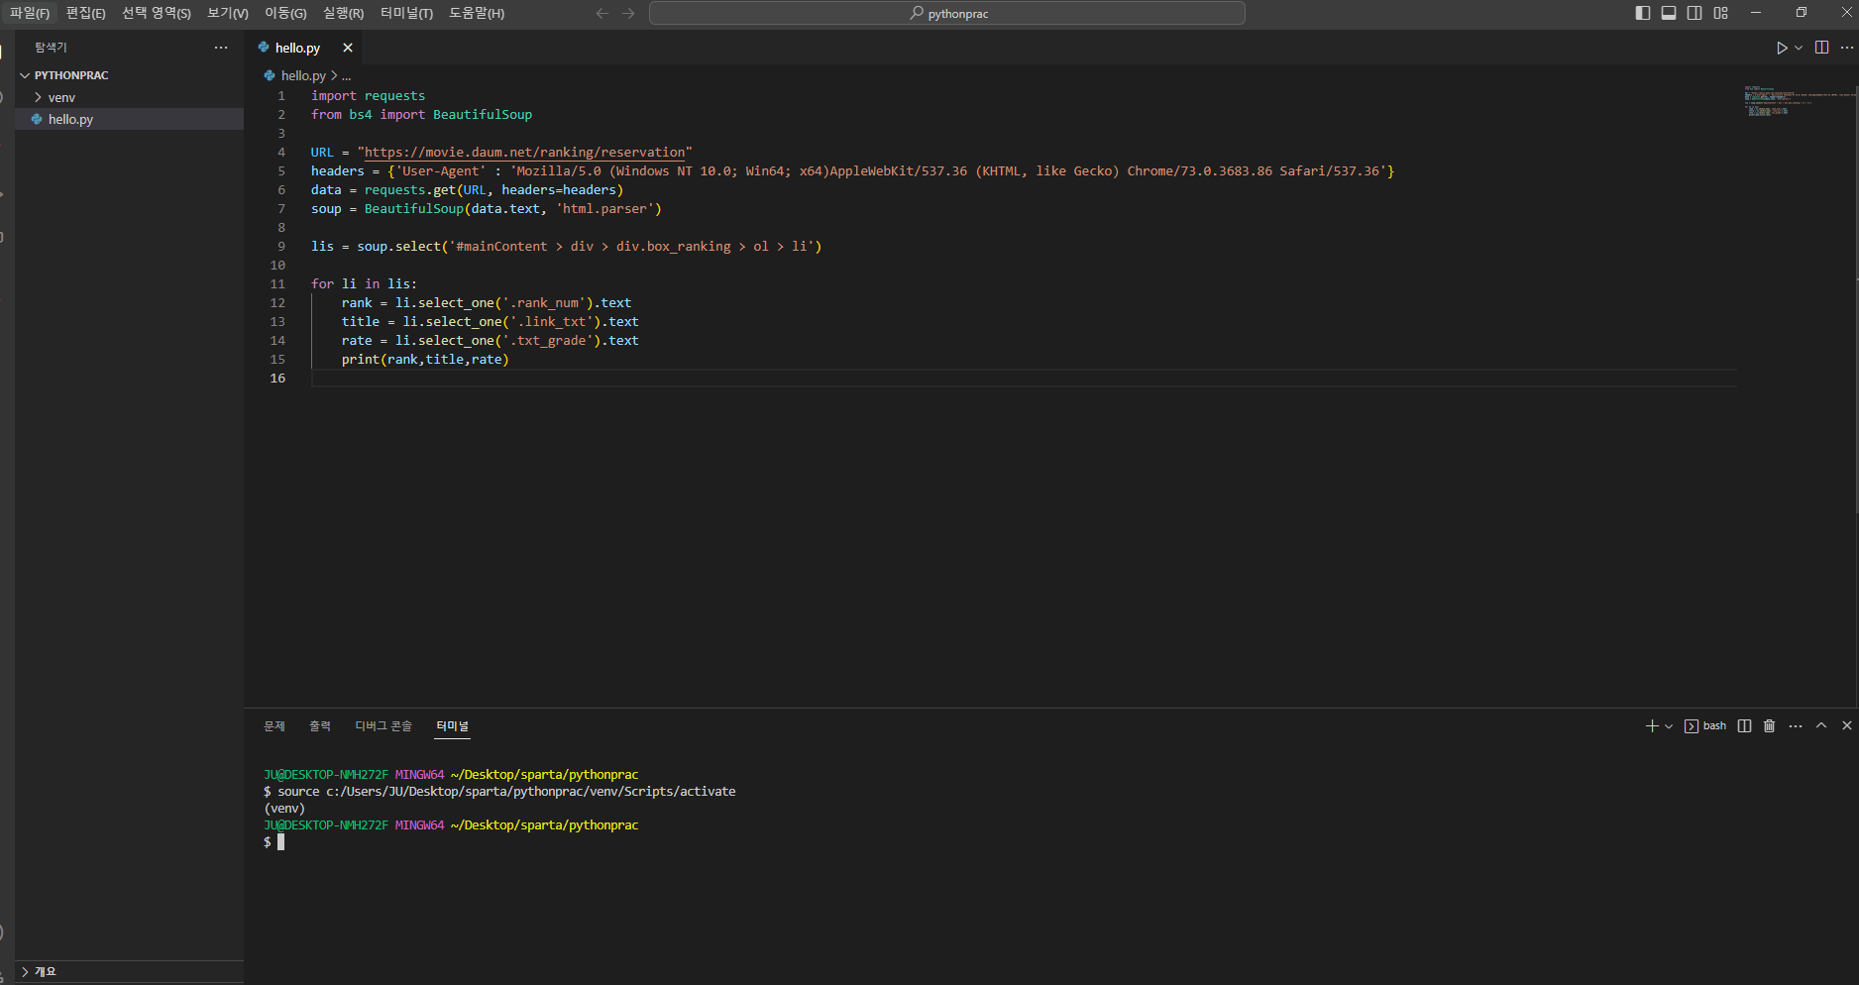Close the hello.py editor tab
The height and width of the screenshot is (985, 1859).
point(348,48)
